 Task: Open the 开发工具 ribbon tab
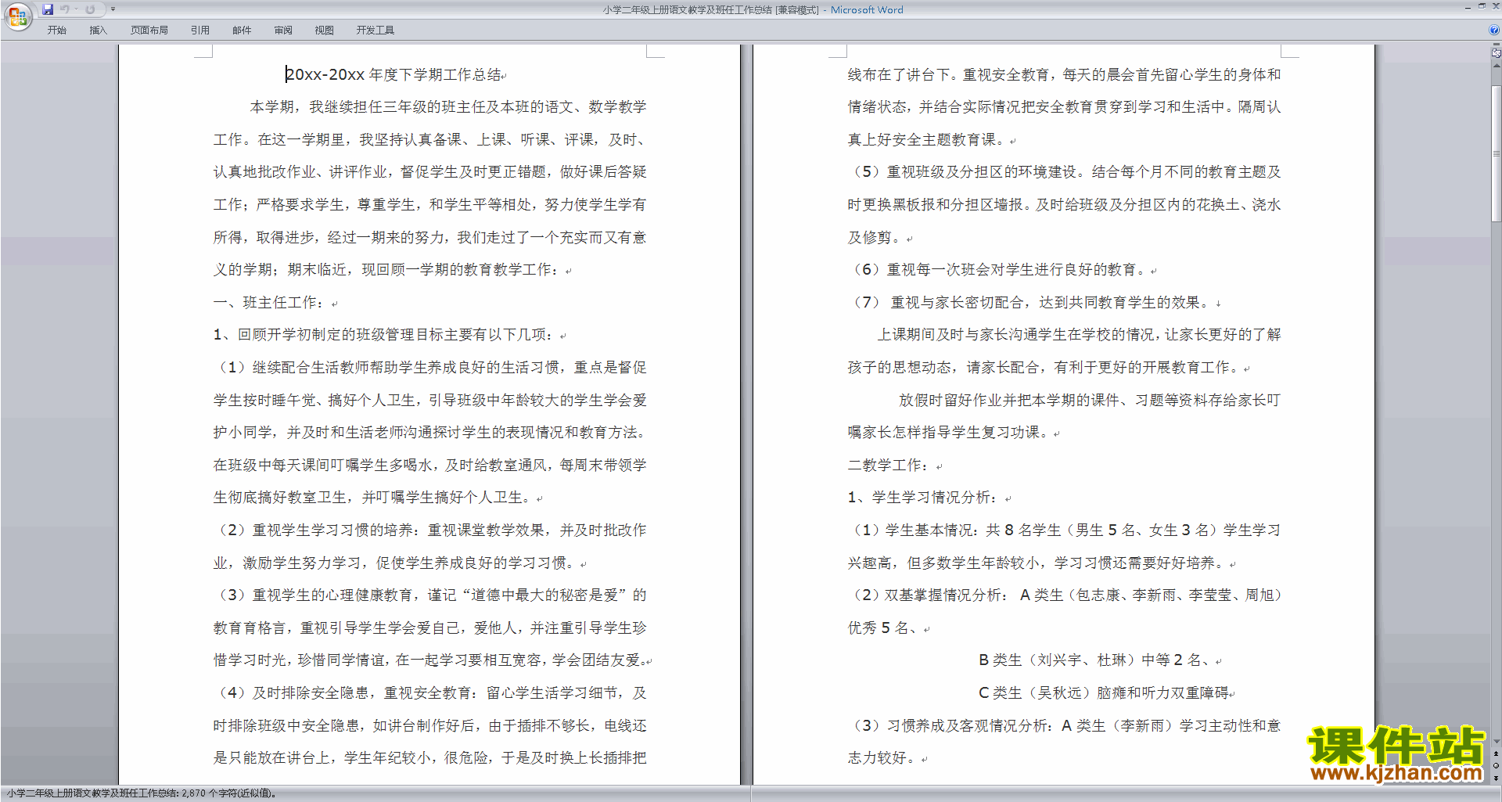point(375,31)
